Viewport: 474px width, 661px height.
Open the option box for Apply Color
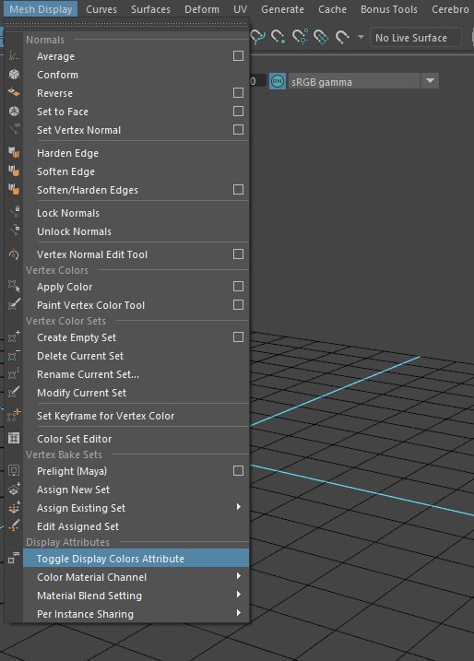238,286
